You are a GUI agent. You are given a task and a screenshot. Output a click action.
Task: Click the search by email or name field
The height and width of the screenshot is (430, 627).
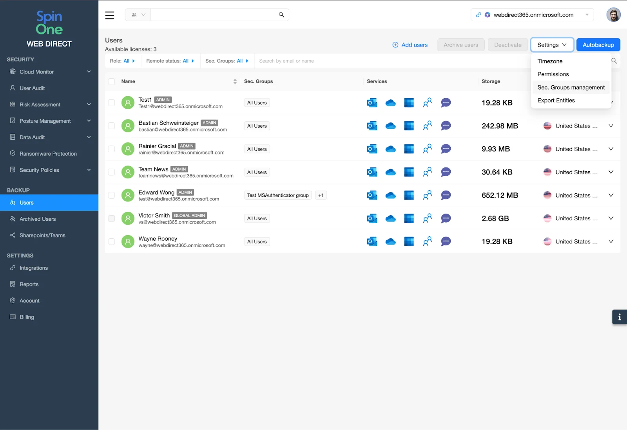click(313, 61)
